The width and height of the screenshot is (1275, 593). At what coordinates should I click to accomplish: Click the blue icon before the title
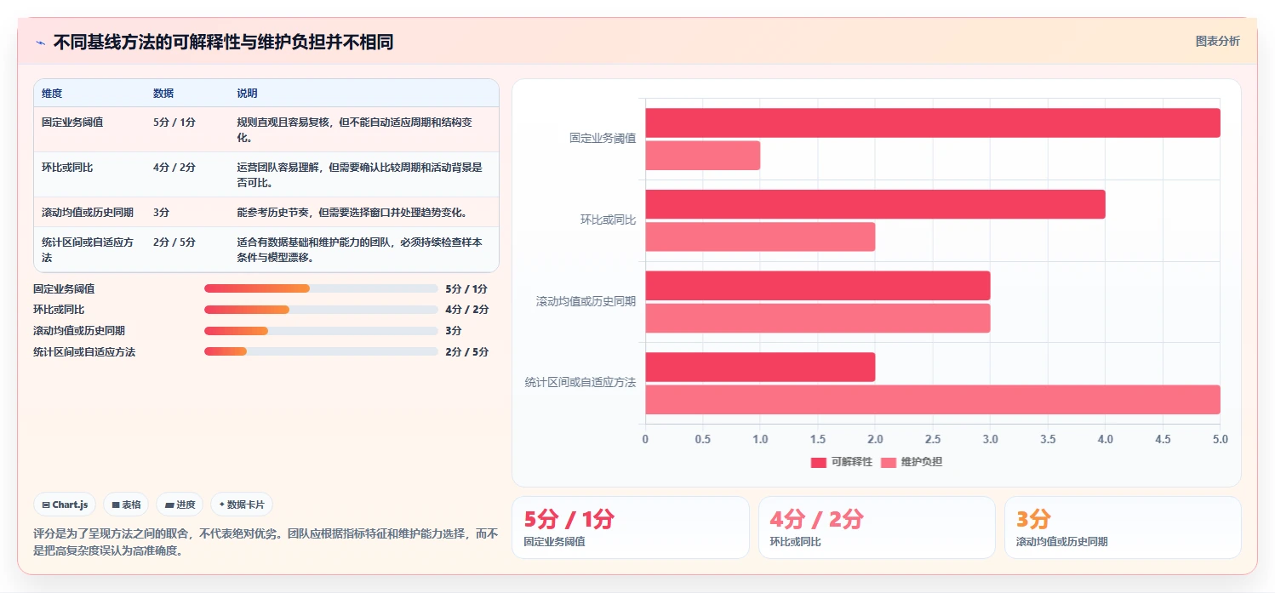coord(40,43)
